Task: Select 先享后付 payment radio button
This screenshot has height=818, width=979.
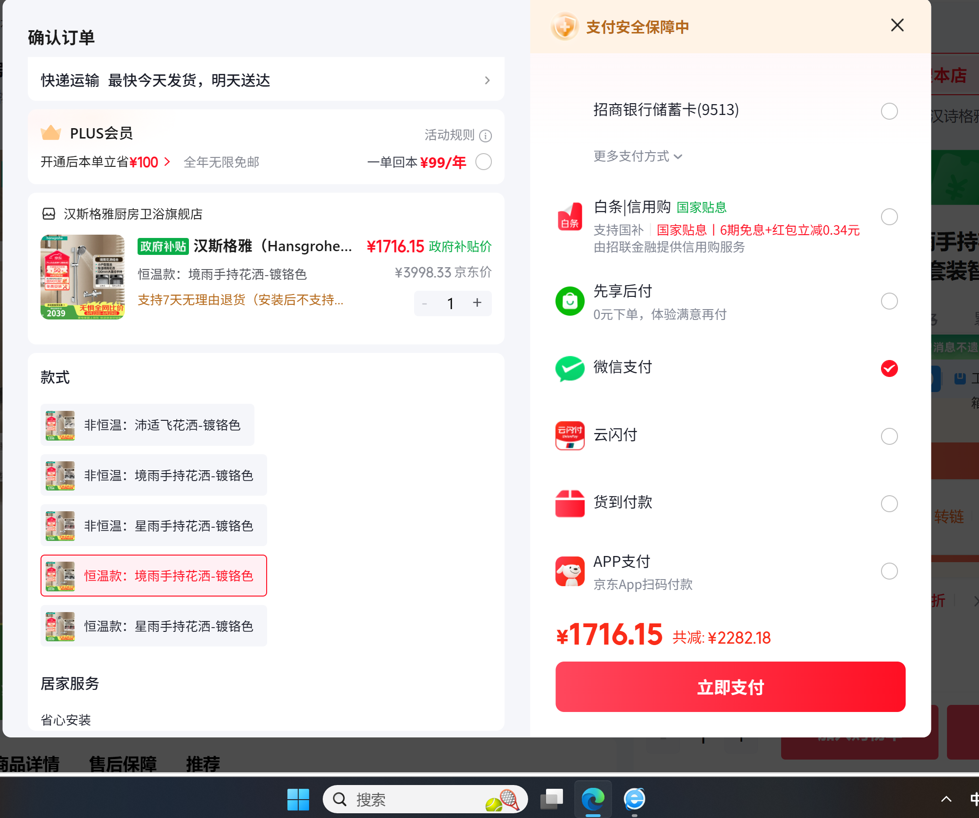Action: [889, 301]
